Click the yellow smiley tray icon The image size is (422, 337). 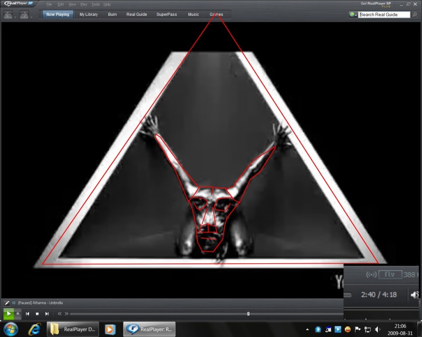tap(348, 329)
